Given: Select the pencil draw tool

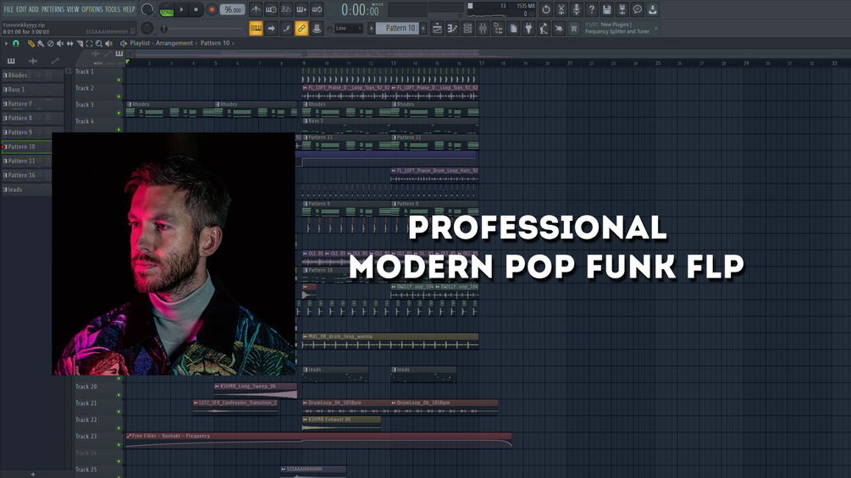Looking at the screenshot, I should coord(31,43).
